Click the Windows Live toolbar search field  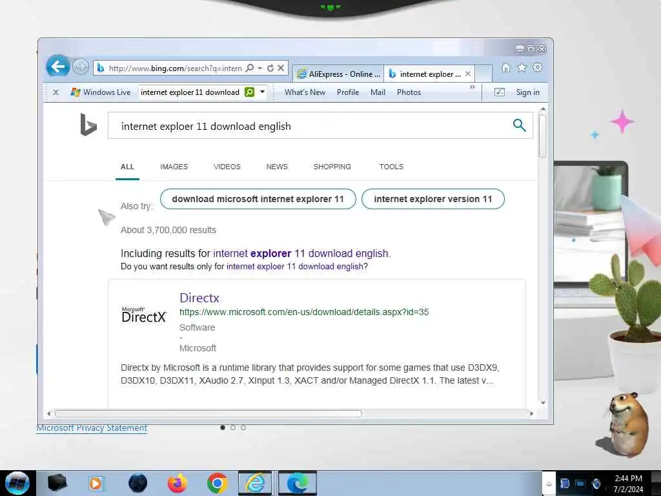coord(190,92)
